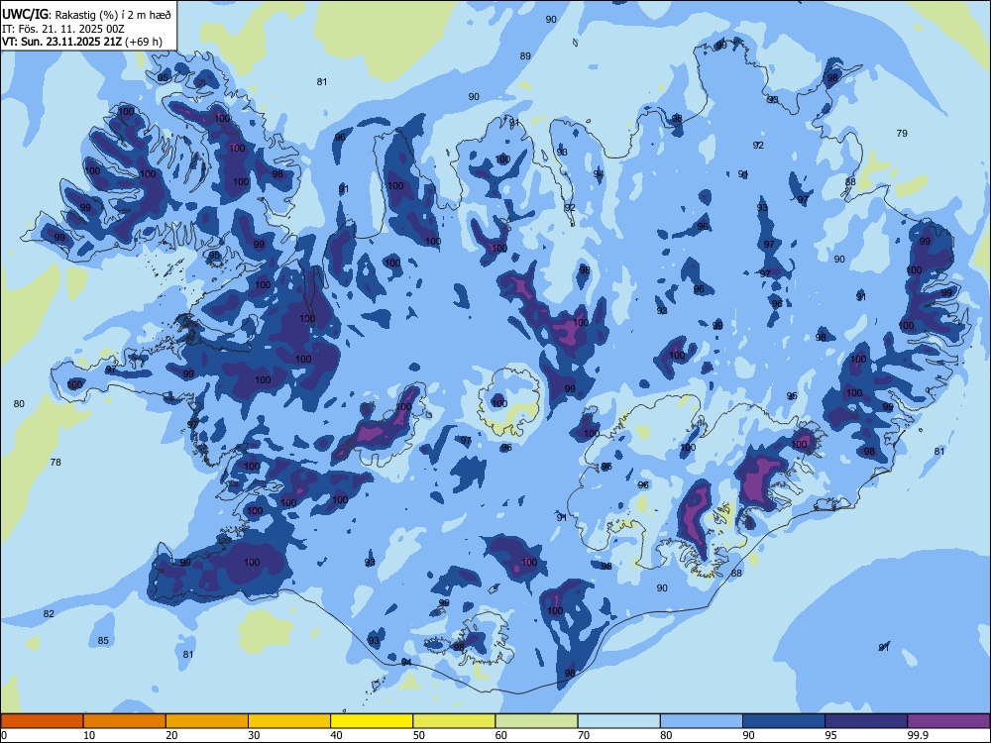Click the '82' humidity value on the map
Screen dimensions: 991x743
coord(49,614)
